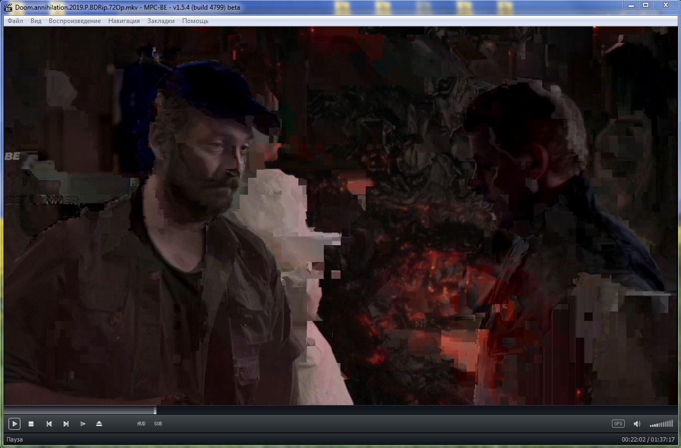
Task: Open the Файл menu
Action: click(15, 21)
